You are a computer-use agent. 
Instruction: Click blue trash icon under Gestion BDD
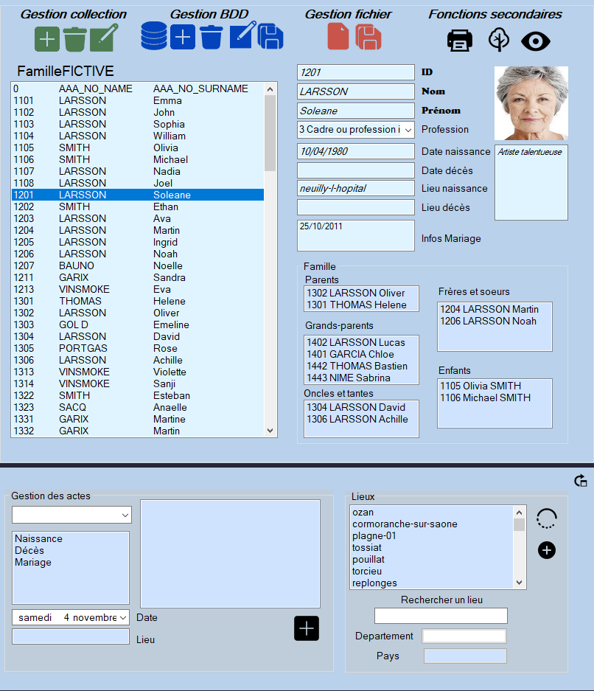[211, 36]
